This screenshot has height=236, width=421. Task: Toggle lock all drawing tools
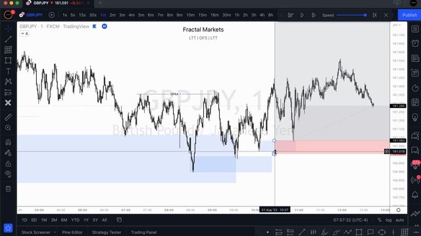coord(8,163)
